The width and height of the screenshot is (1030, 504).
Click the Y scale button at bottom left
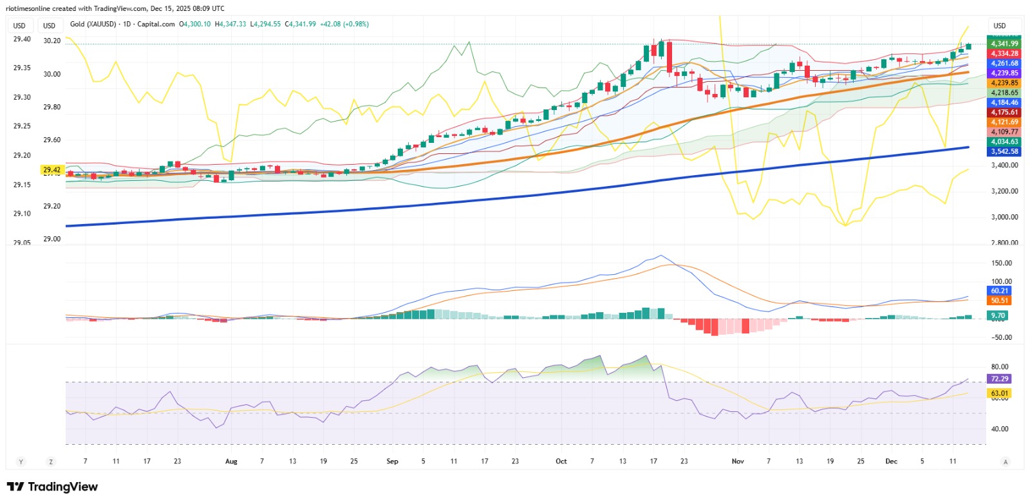[x=21, y=462]
